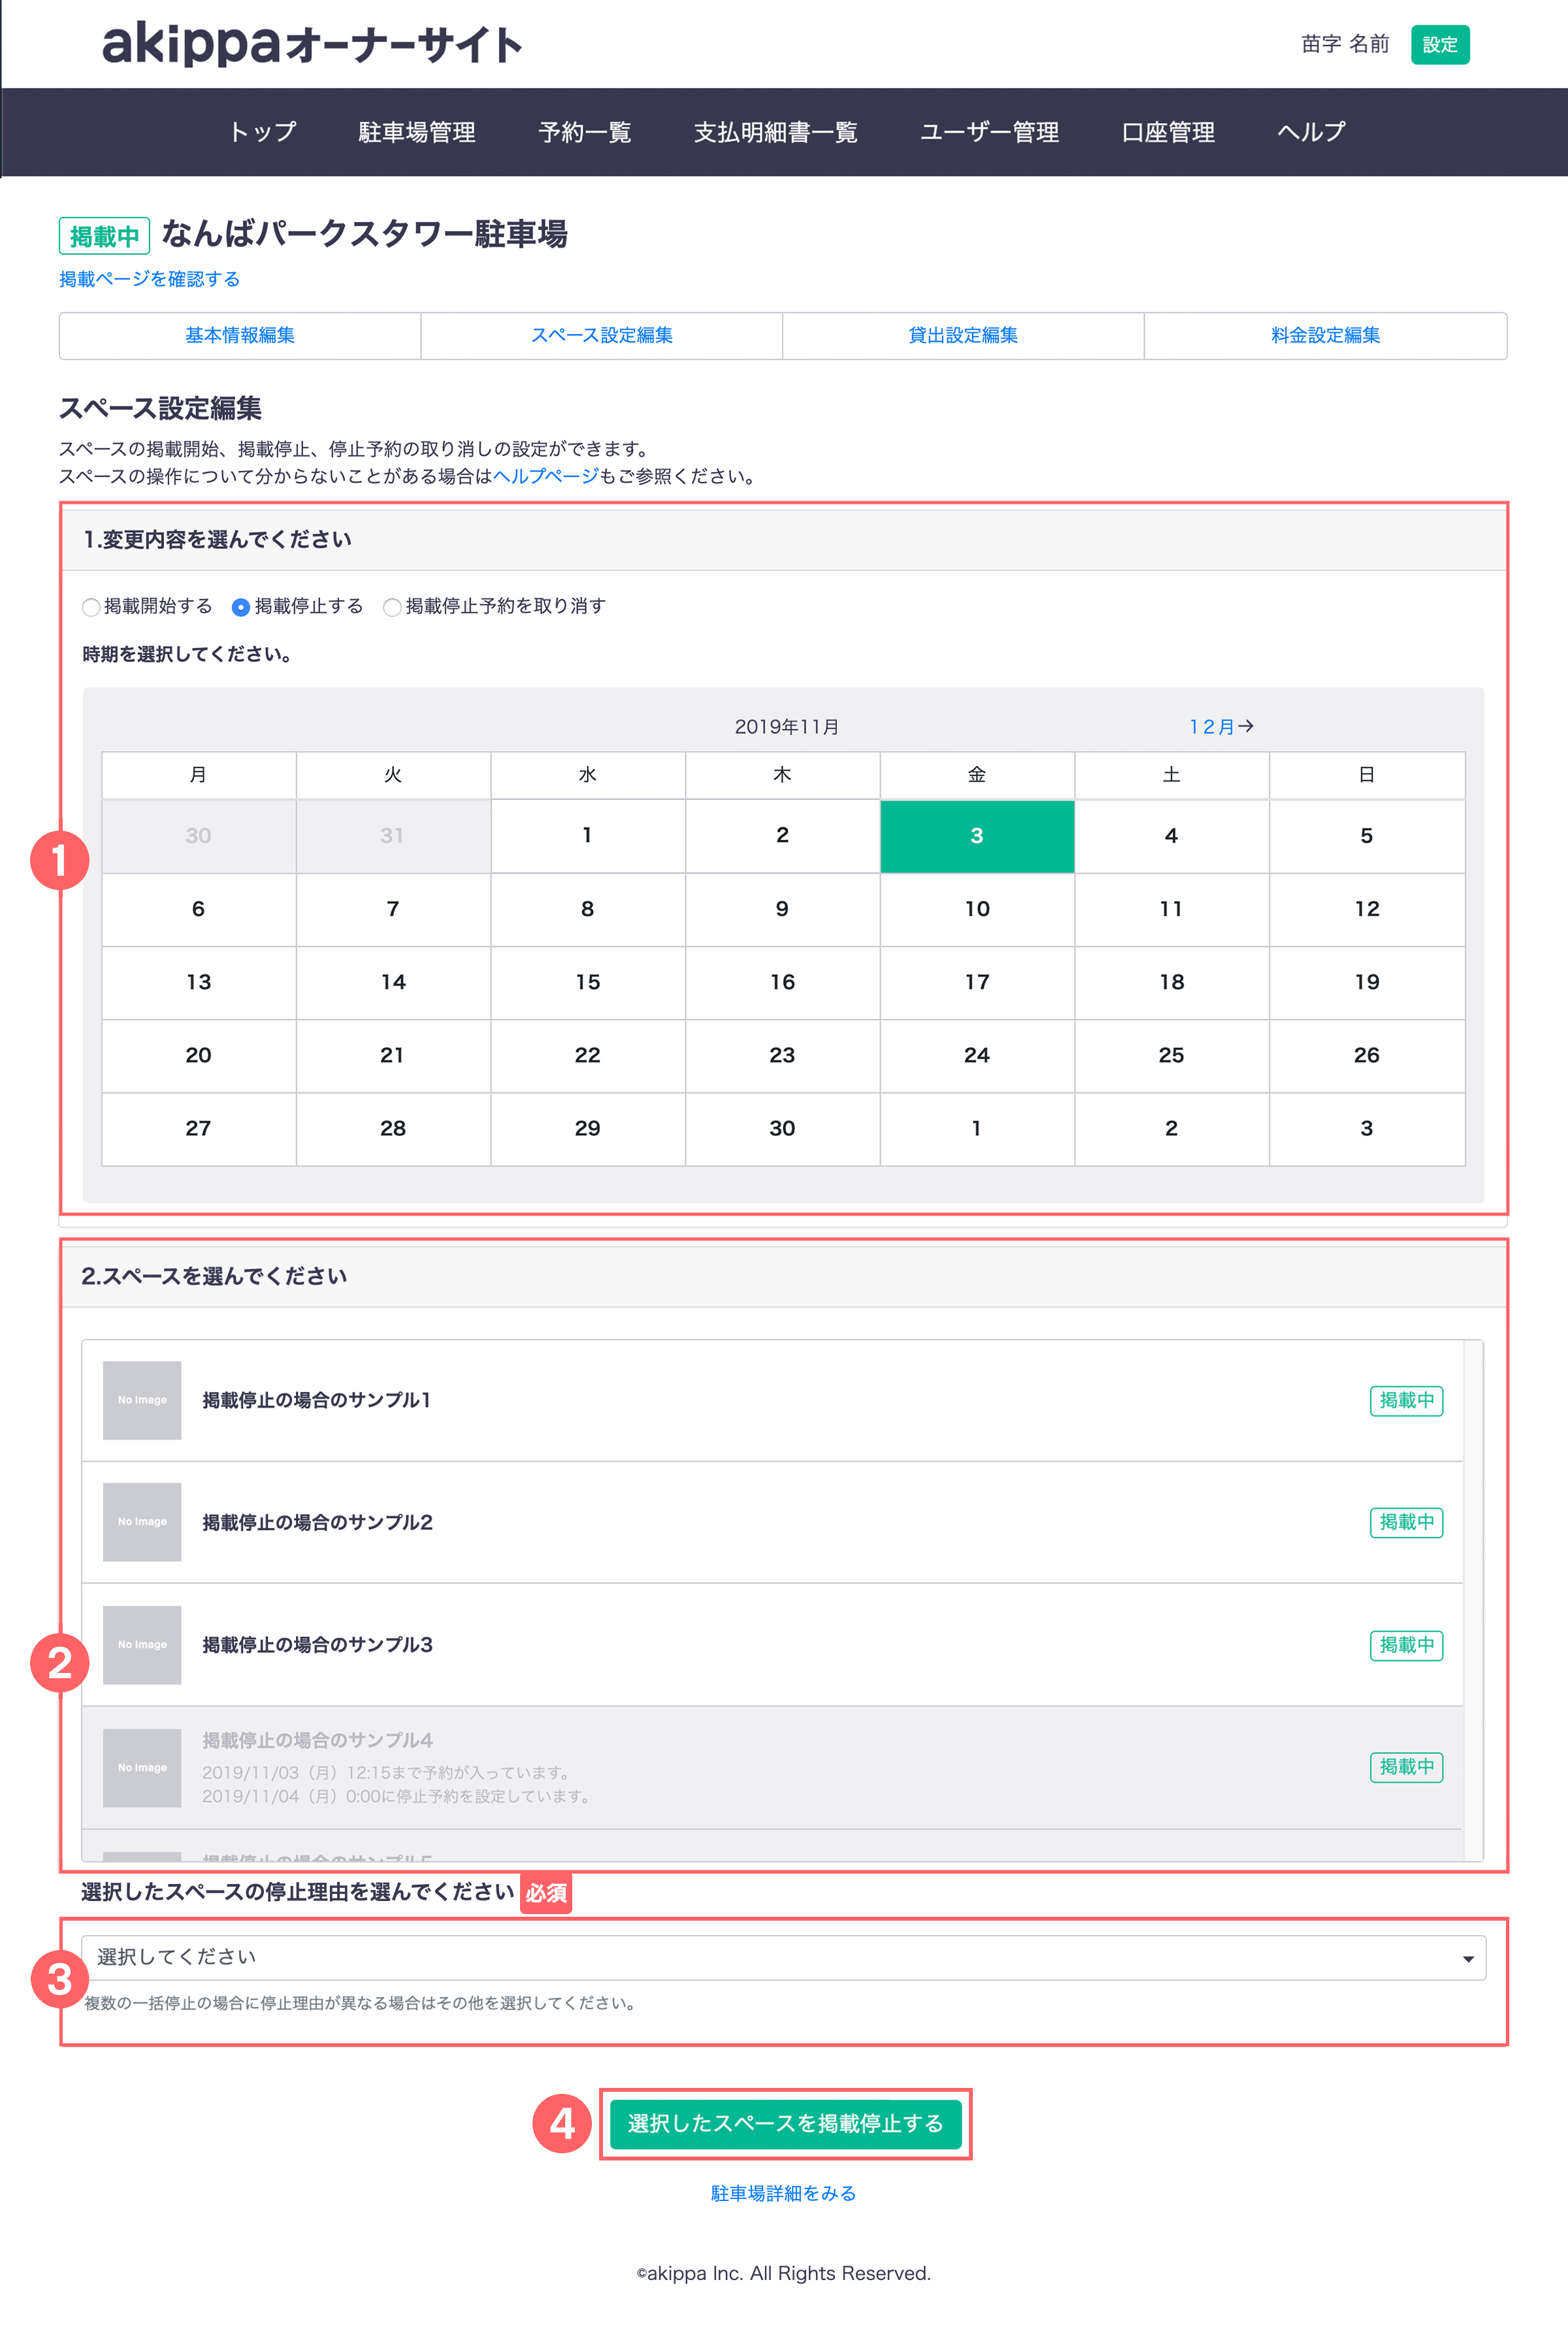This screenshot has height=2350, width=1568.
Task: Pick date 20 in the calendar
Action: pos(199,1055)
